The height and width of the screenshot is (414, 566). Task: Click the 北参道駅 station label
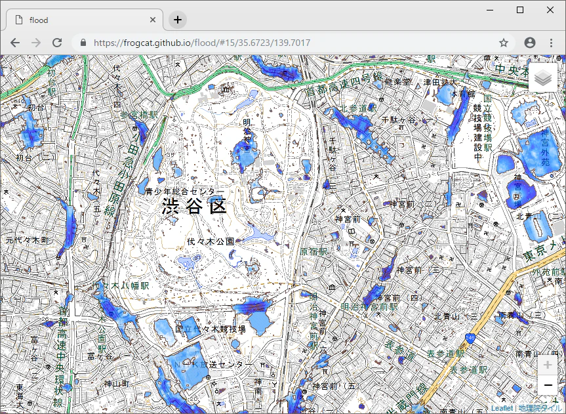tap(359, 108)
